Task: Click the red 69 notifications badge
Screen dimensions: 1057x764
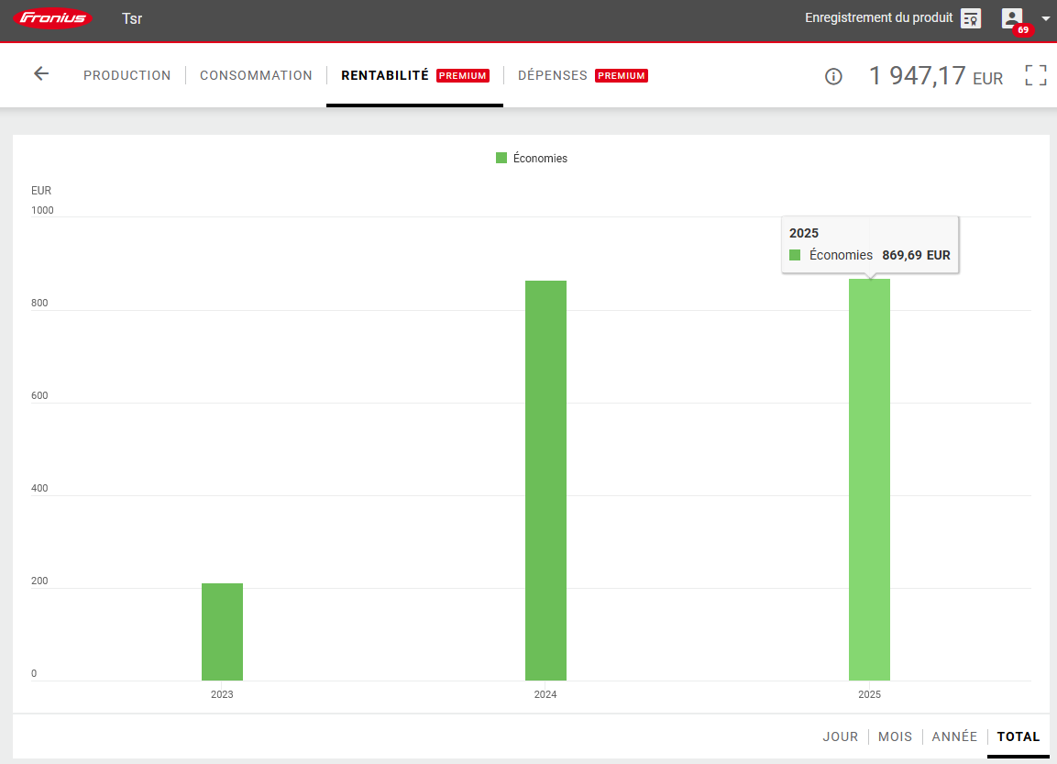Action: [1022, 30]
